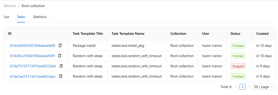Go to previous page arrow

pyautogui.click(x=236, y=86)
